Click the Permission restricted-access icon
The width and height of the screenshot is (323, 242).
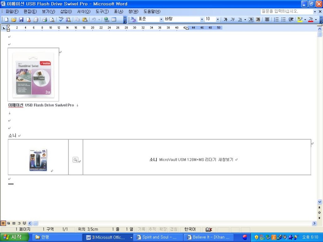point(29,20)
